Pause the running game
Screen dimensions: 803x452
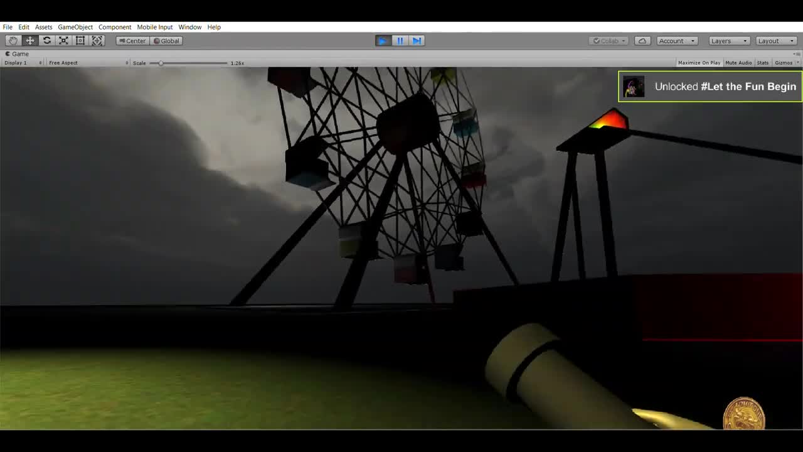(x=400, y=41)
